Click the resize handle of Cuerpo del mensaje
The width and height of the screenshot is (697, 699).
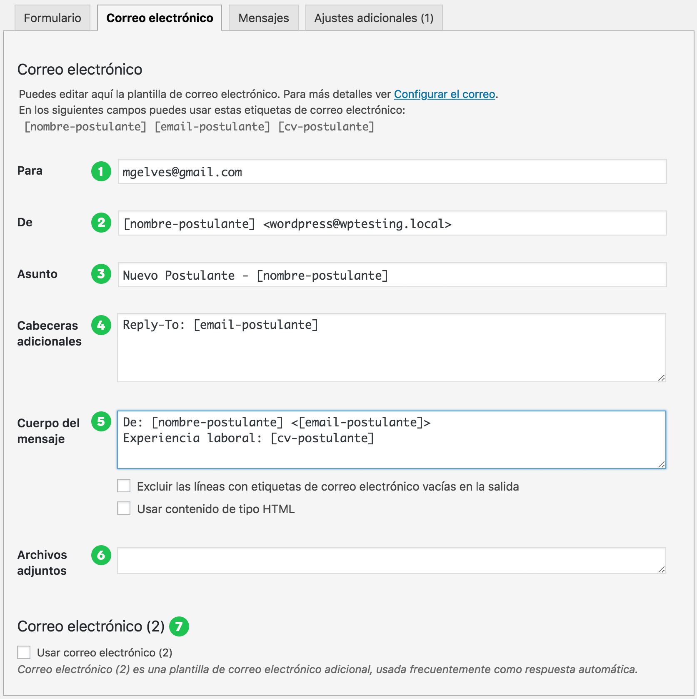coord(661,464)
